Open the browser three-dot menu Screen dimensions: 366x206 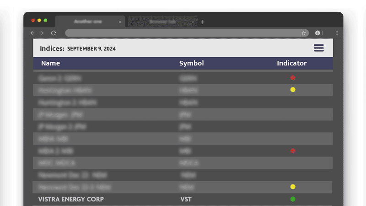click(337, 33)
